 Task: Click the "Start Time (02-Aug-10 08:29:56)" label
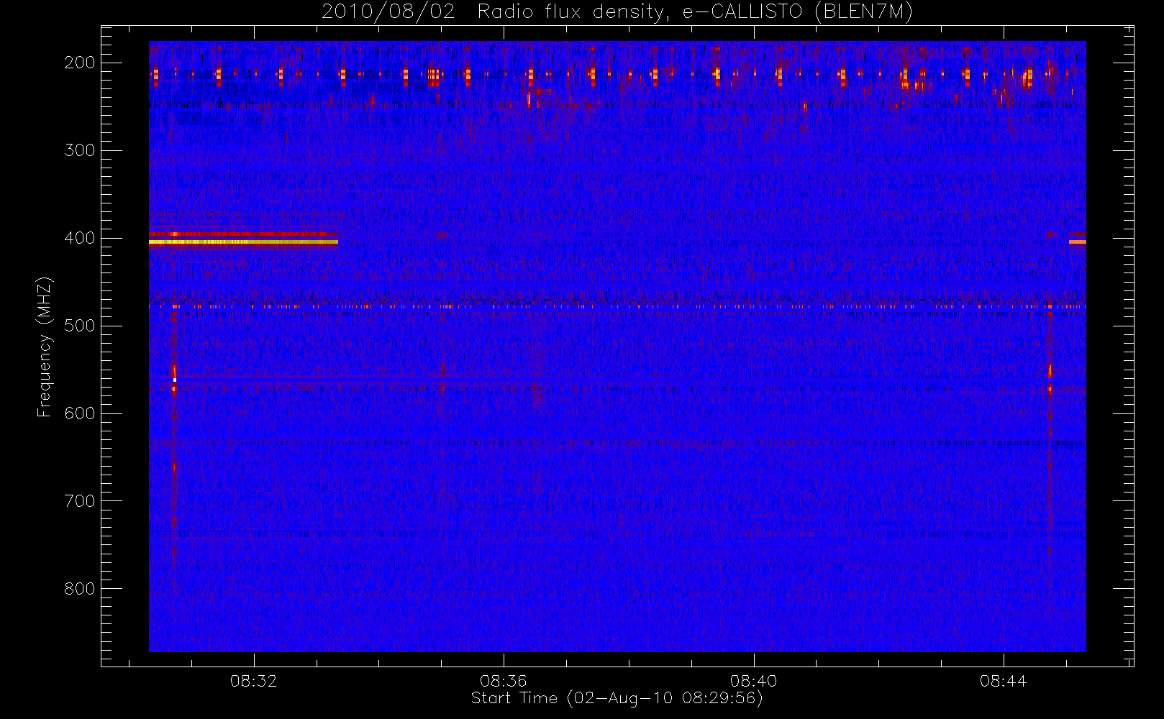(617, 698)
